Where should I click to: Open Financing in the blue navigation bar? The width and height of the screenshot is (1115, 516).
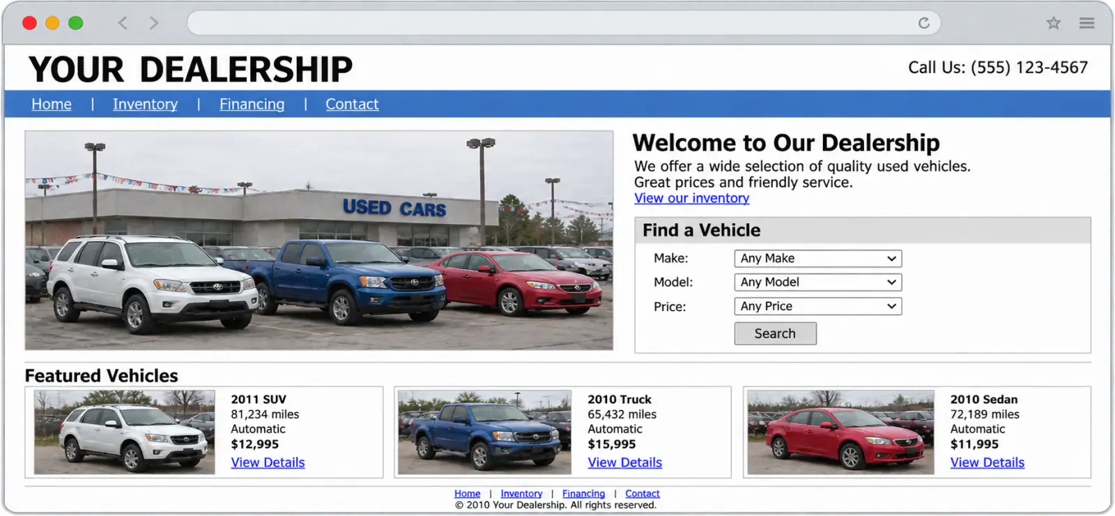[252, 105]
